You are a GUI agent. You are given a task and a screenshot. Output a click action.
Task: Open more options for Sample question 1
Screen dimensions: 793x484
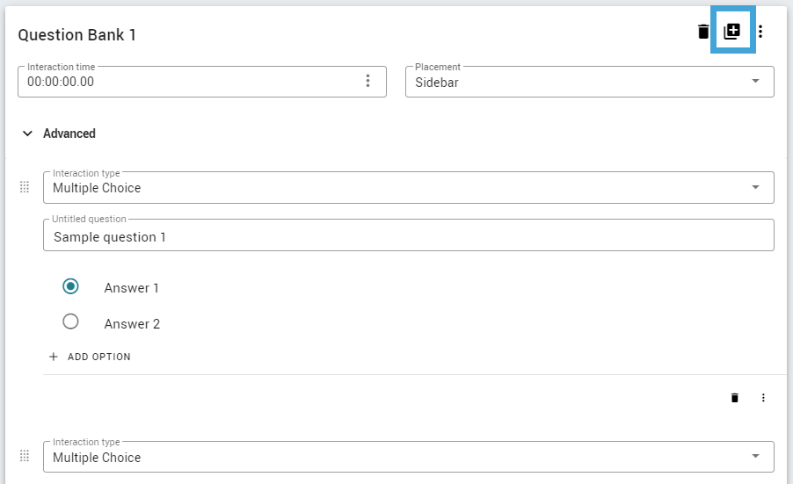coord(763,398)
